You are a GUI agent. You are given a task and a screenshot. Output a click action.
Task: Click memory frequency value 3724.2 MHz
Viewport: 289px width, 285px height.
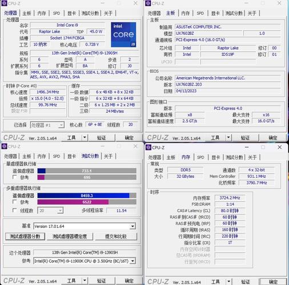230,198
